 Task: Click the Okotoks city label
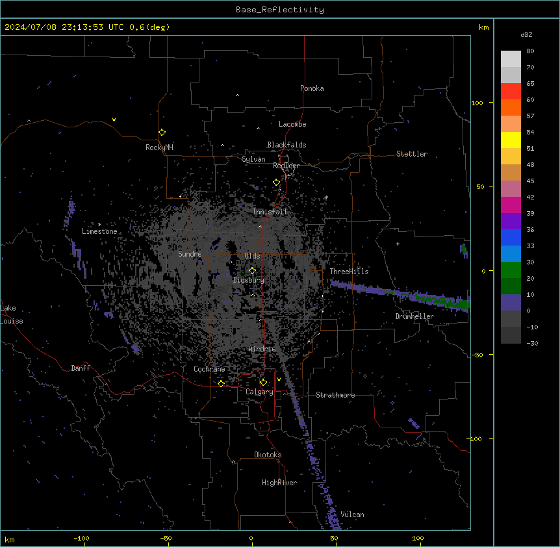[268, 455]
